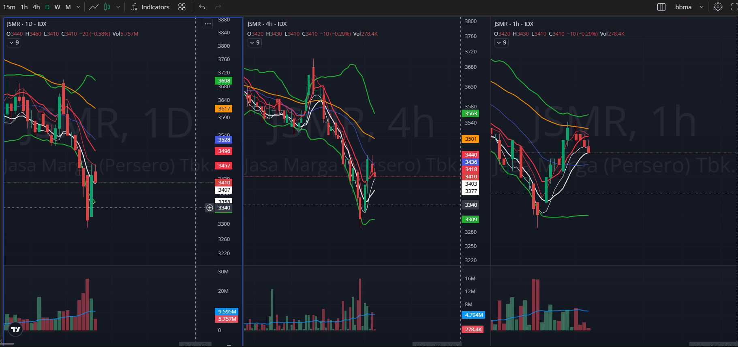738x347 pixels.
Task: Expand the indicator legend on 1h chart
Action: [501, 42]
